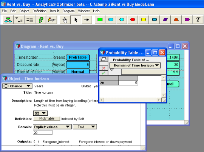This screenshot has height=152, width=204.
Task: Open the Edit menu
Action: [13, 11]
